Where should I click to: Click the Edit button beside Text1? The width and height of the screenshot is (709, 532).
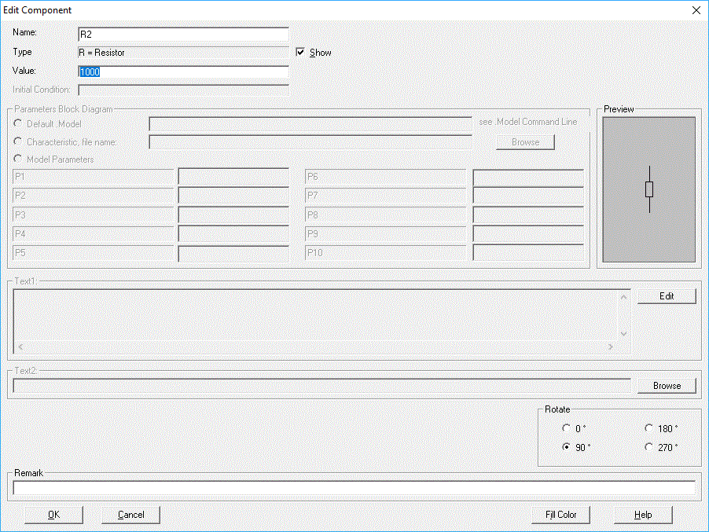(x=667, y=296)
